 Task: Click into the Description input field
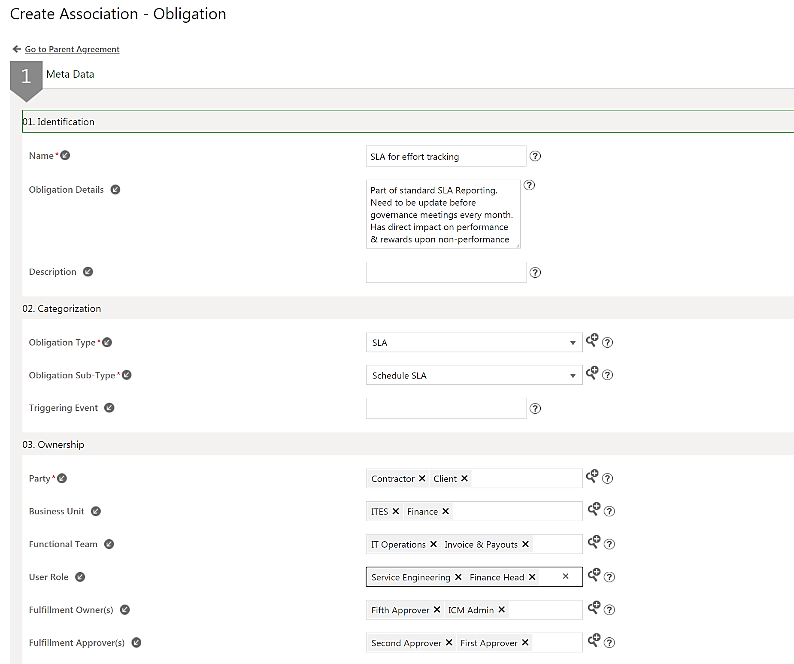pos(445,273)
